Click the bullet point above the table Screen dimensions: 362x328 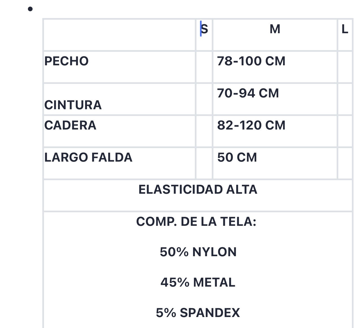coord(30,9)
